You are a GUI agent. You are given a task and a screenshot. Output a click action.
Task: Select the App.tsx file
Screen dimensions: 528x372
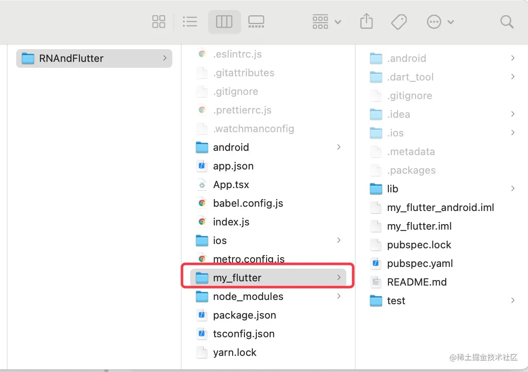231,185
